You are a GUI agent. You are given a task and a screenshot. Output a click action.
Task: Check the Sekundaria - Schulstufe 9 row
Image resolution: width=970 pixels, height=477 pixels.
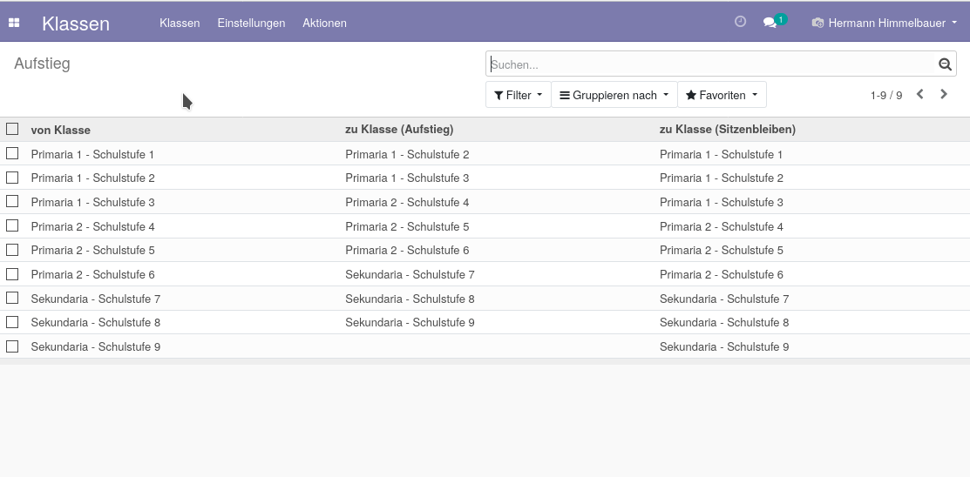(x=12, y=346)
